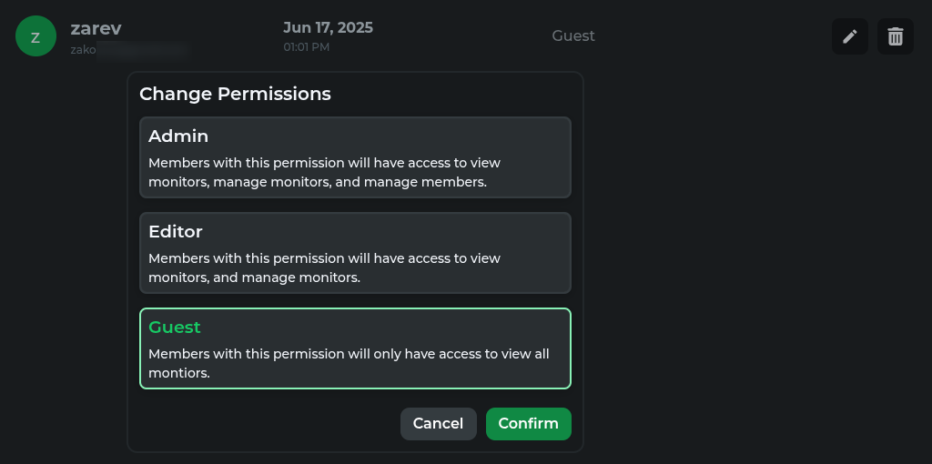Confirm the permission change
The height and width of the screenshot is (464, 932).
[x=529, y=424]
